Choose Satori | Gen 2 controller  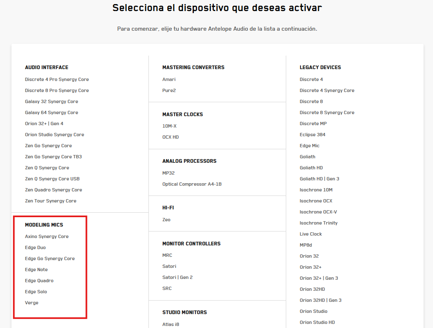(x=177, y=277)
